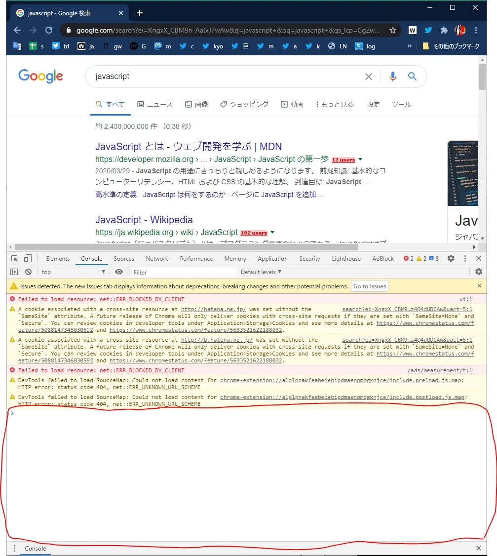Open the drawer three-dot menu beside Console
Image resolution: width=497 pixels, height=556 pixels.
[14, 548]
